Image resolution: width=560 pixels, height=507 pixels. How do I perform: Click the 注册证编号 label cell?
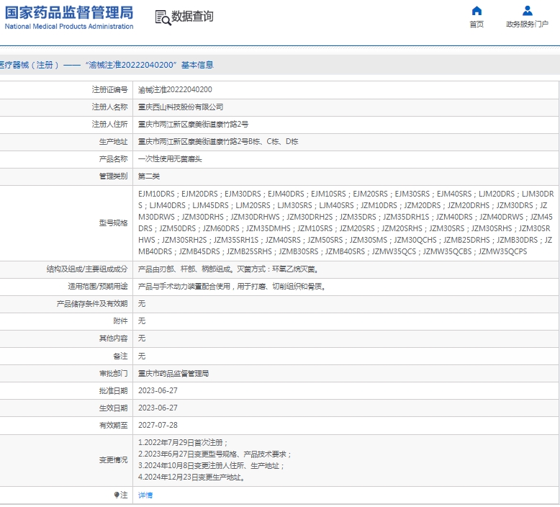(x=66, y=90)
